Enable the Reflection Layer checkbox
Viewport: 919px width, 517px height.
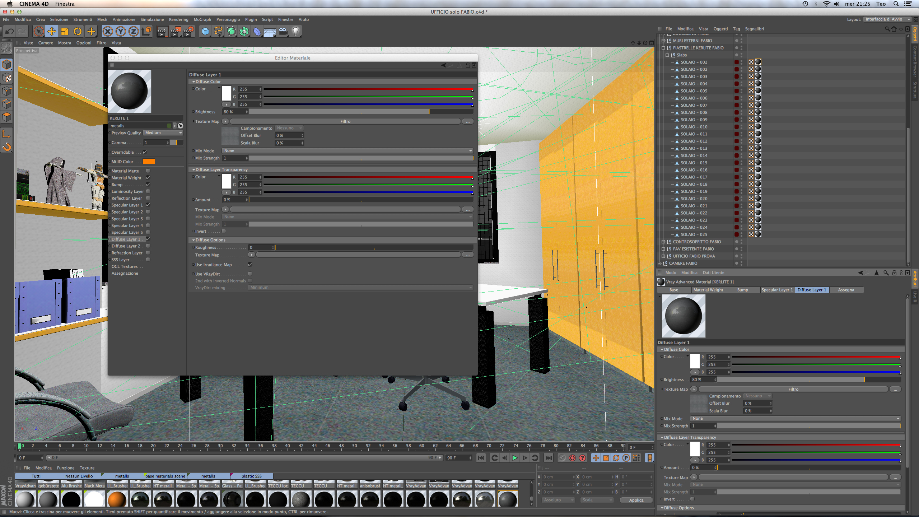point(148,198)
